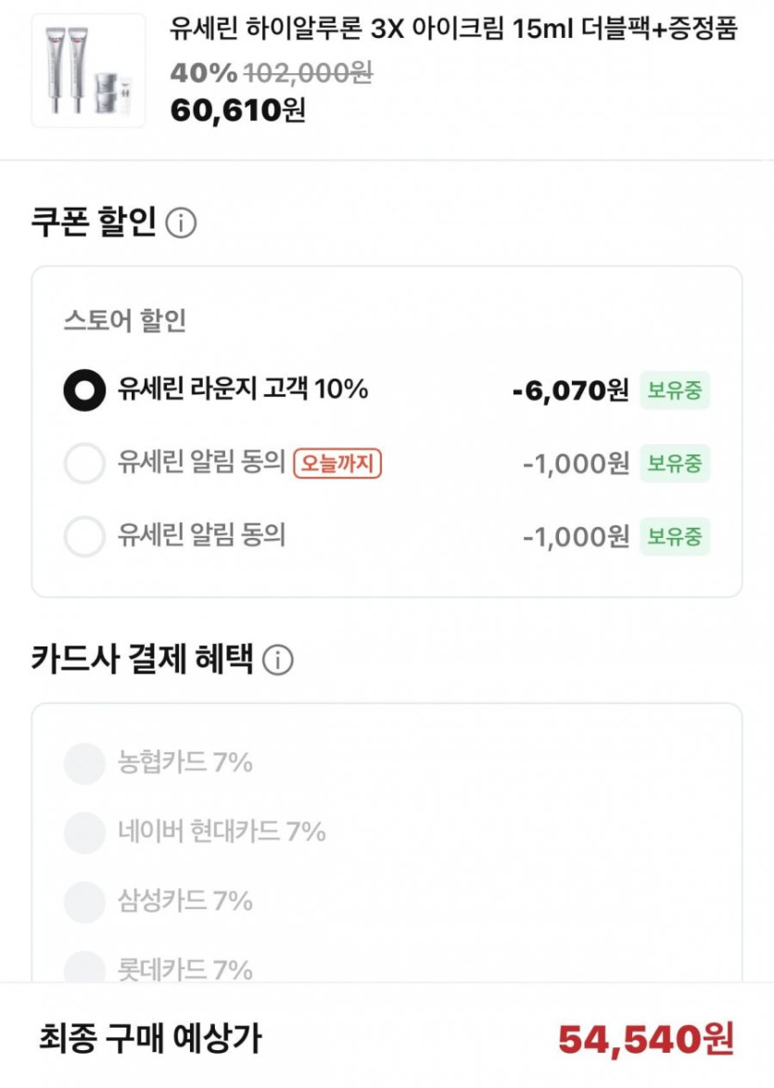Tap the final price 54,540원
774x1088 pixels.
(646, 1039)
